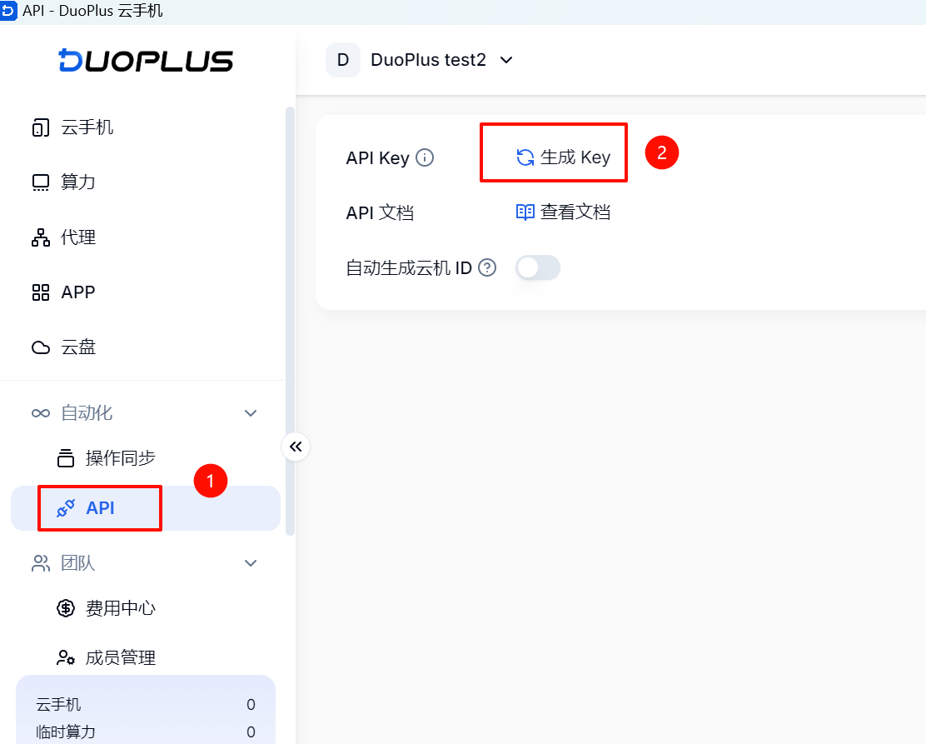Click the 算力 monitor icon
The height and width of the screenshot is (744, 926).
pos(41,182)
